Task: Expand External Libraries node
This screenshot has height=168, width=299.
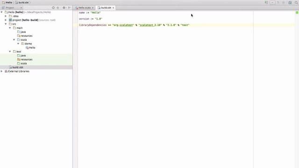Action: tap(2, 71)
